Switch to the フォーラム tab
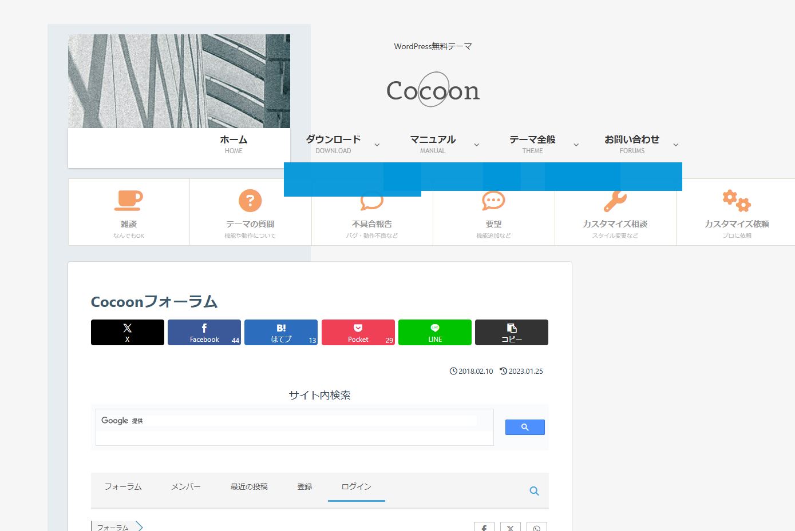 click(x=123, y=486)
